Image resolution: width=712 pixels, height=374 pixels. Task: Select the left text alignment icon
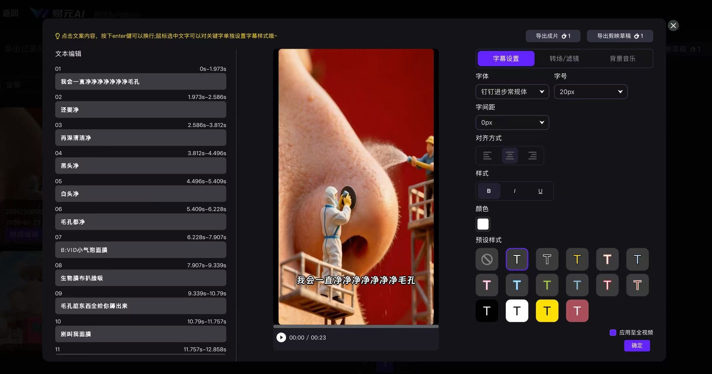point(487,155)
